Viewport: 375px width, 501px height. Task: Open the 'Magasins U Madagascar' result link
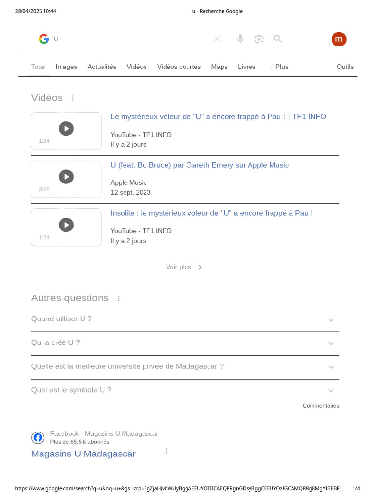point(83,454)
